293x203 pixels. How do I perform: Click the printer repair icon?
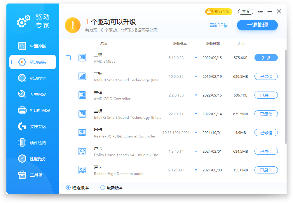pyautogui.click(x=22, y=111)
